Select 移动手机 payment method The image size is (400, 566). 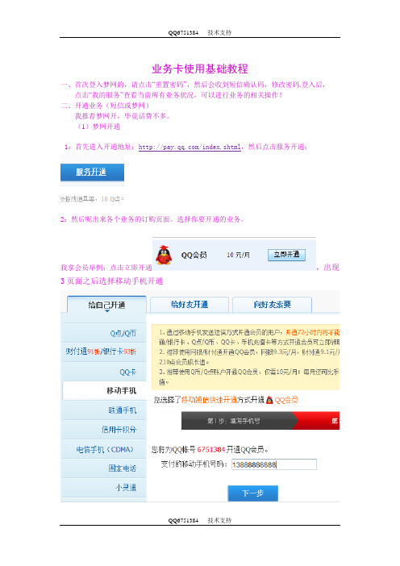105,390
